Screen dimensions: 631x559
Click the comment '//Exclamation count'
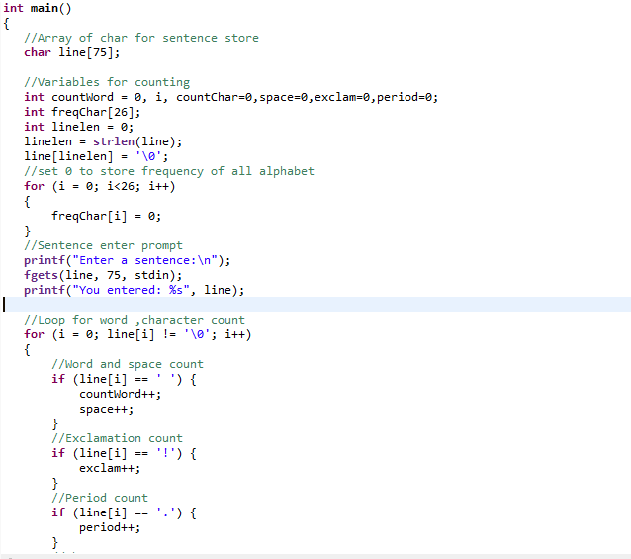click(x=117, y=438)
